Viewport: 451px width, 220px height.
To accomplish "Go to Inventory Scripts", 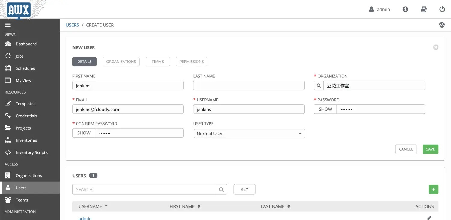I will click(x=31, y=152).
